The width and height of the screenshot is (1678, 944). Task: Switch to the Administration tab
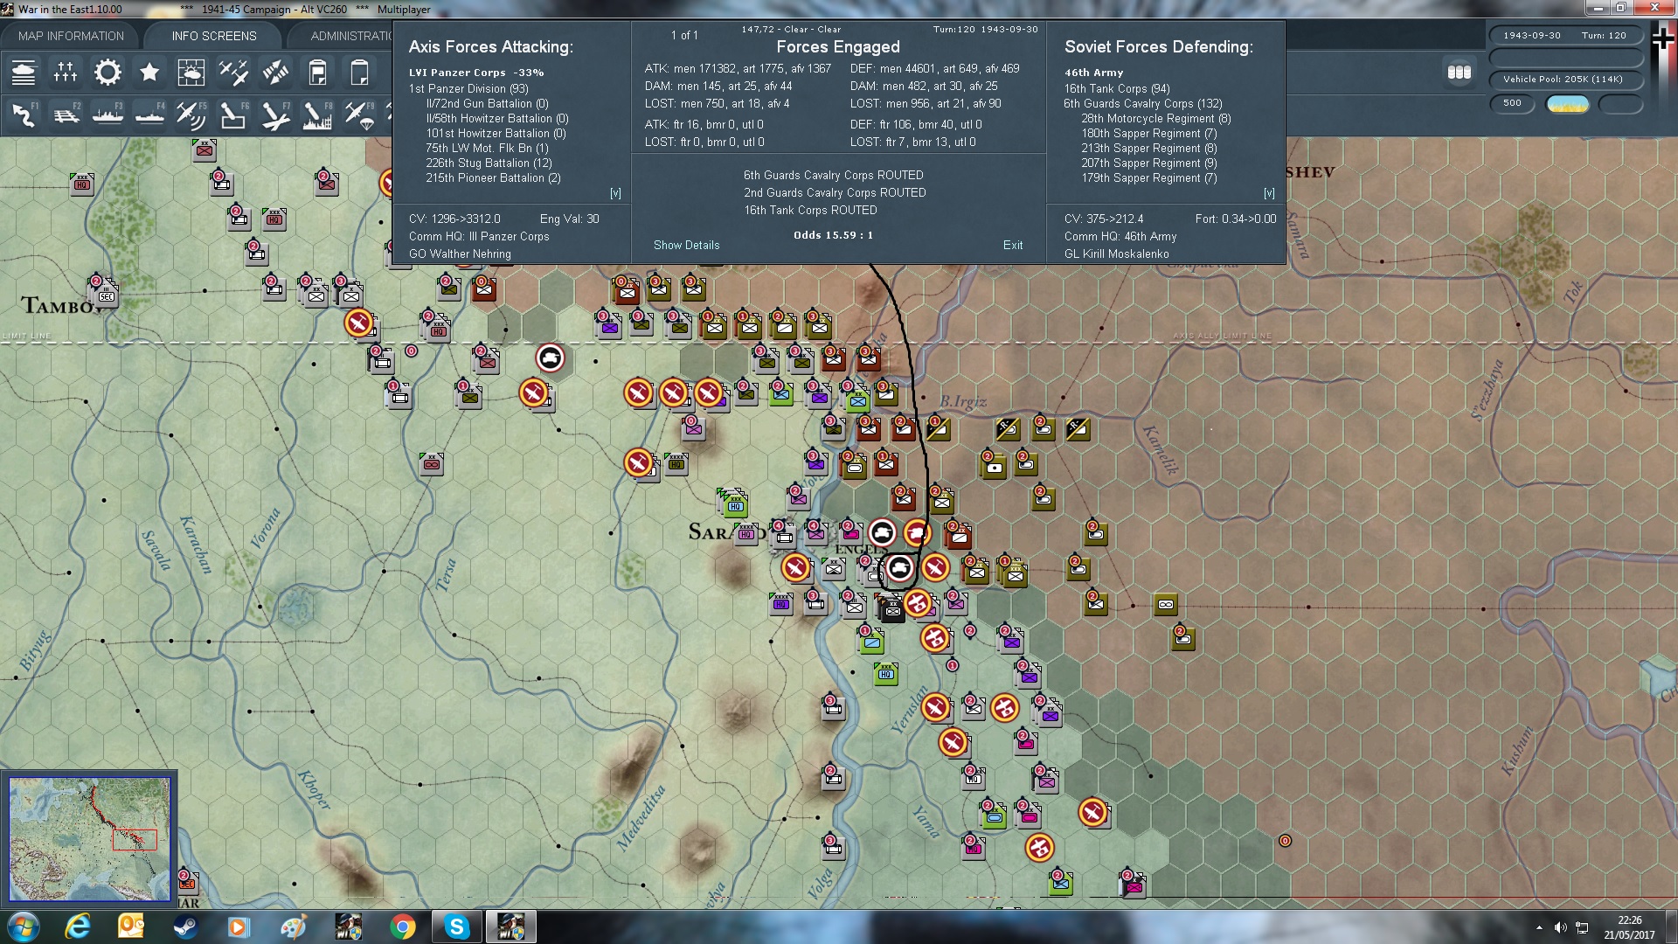coord(350,36)
